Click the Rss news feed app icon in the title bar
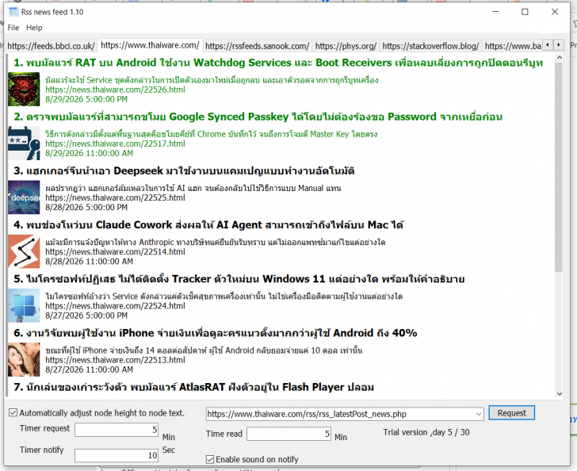This screenshot has height=471, width=577. (x=13, y=12)
